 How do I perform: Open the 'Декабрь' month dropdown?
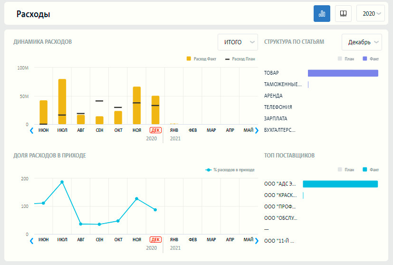coord(362,42)
